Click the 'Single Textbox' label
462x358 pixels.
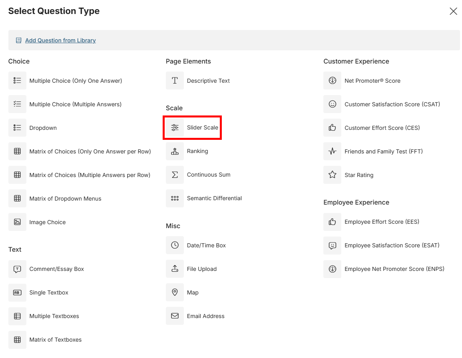pos(49,292)
